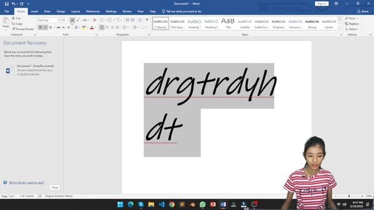Click the Share button
This screenshot has width=374, height=210.
click(362, 11)
